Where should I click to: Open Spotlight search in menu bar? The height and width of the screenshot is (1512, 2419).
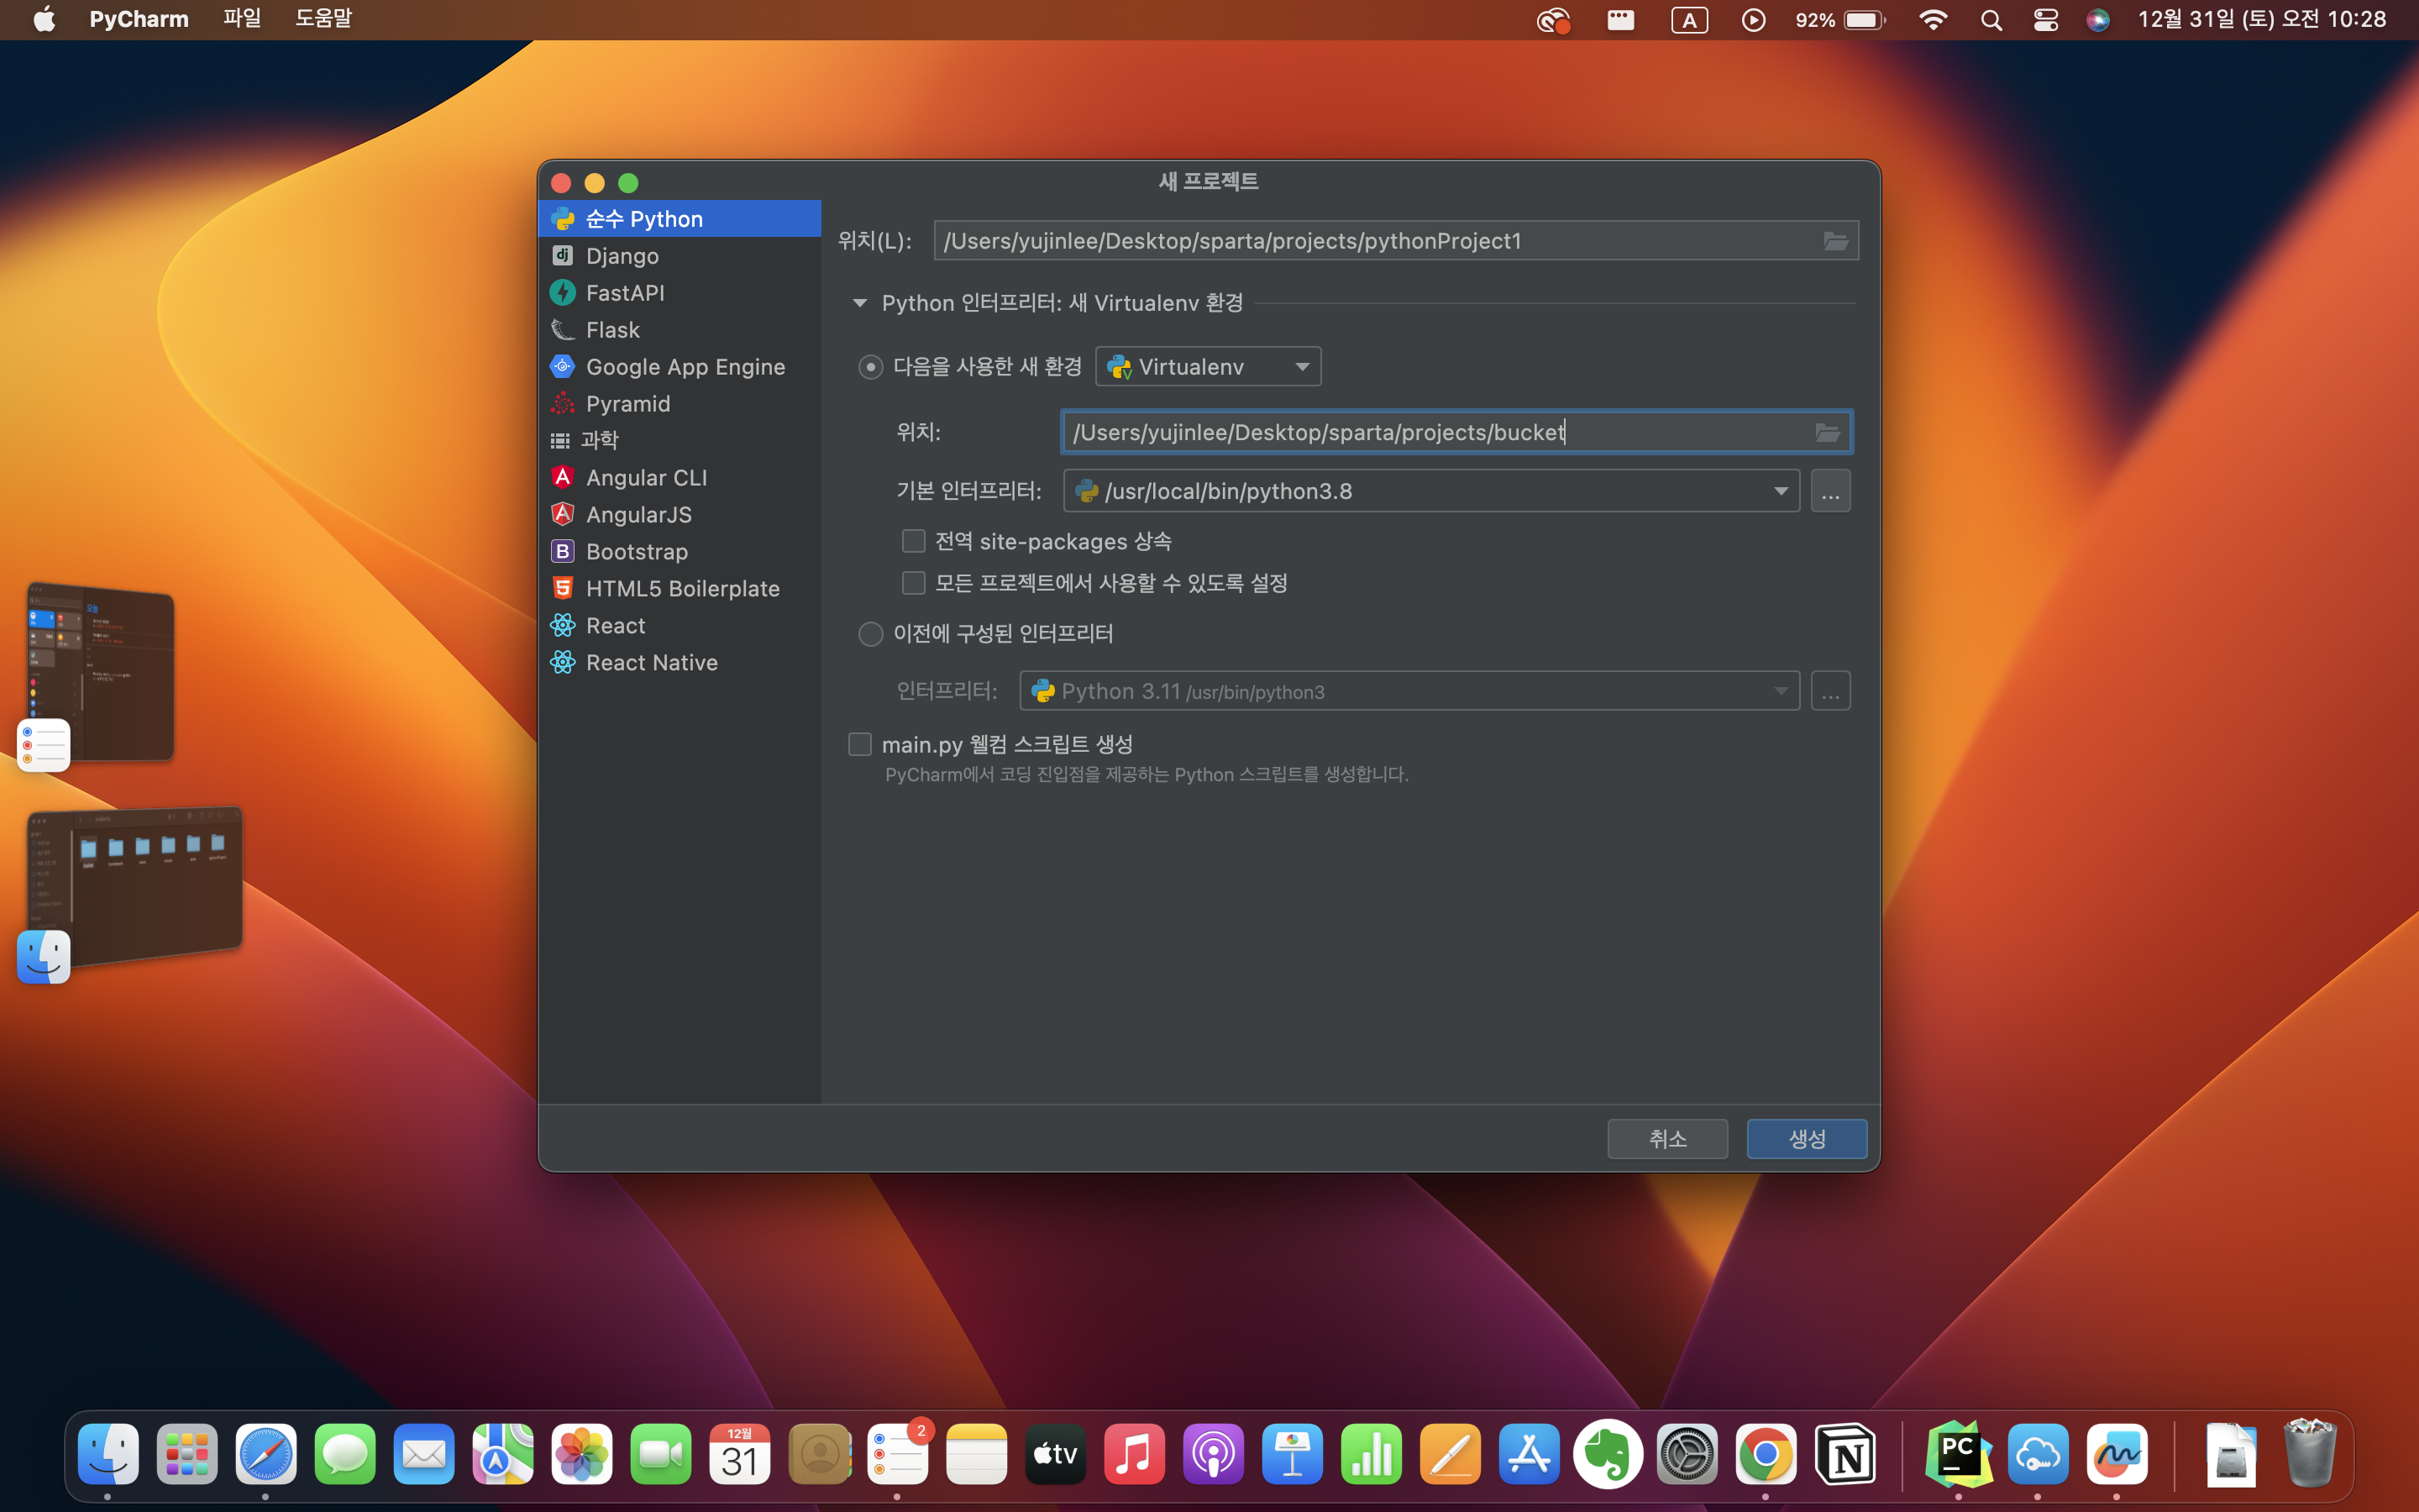click(1991, 20)
